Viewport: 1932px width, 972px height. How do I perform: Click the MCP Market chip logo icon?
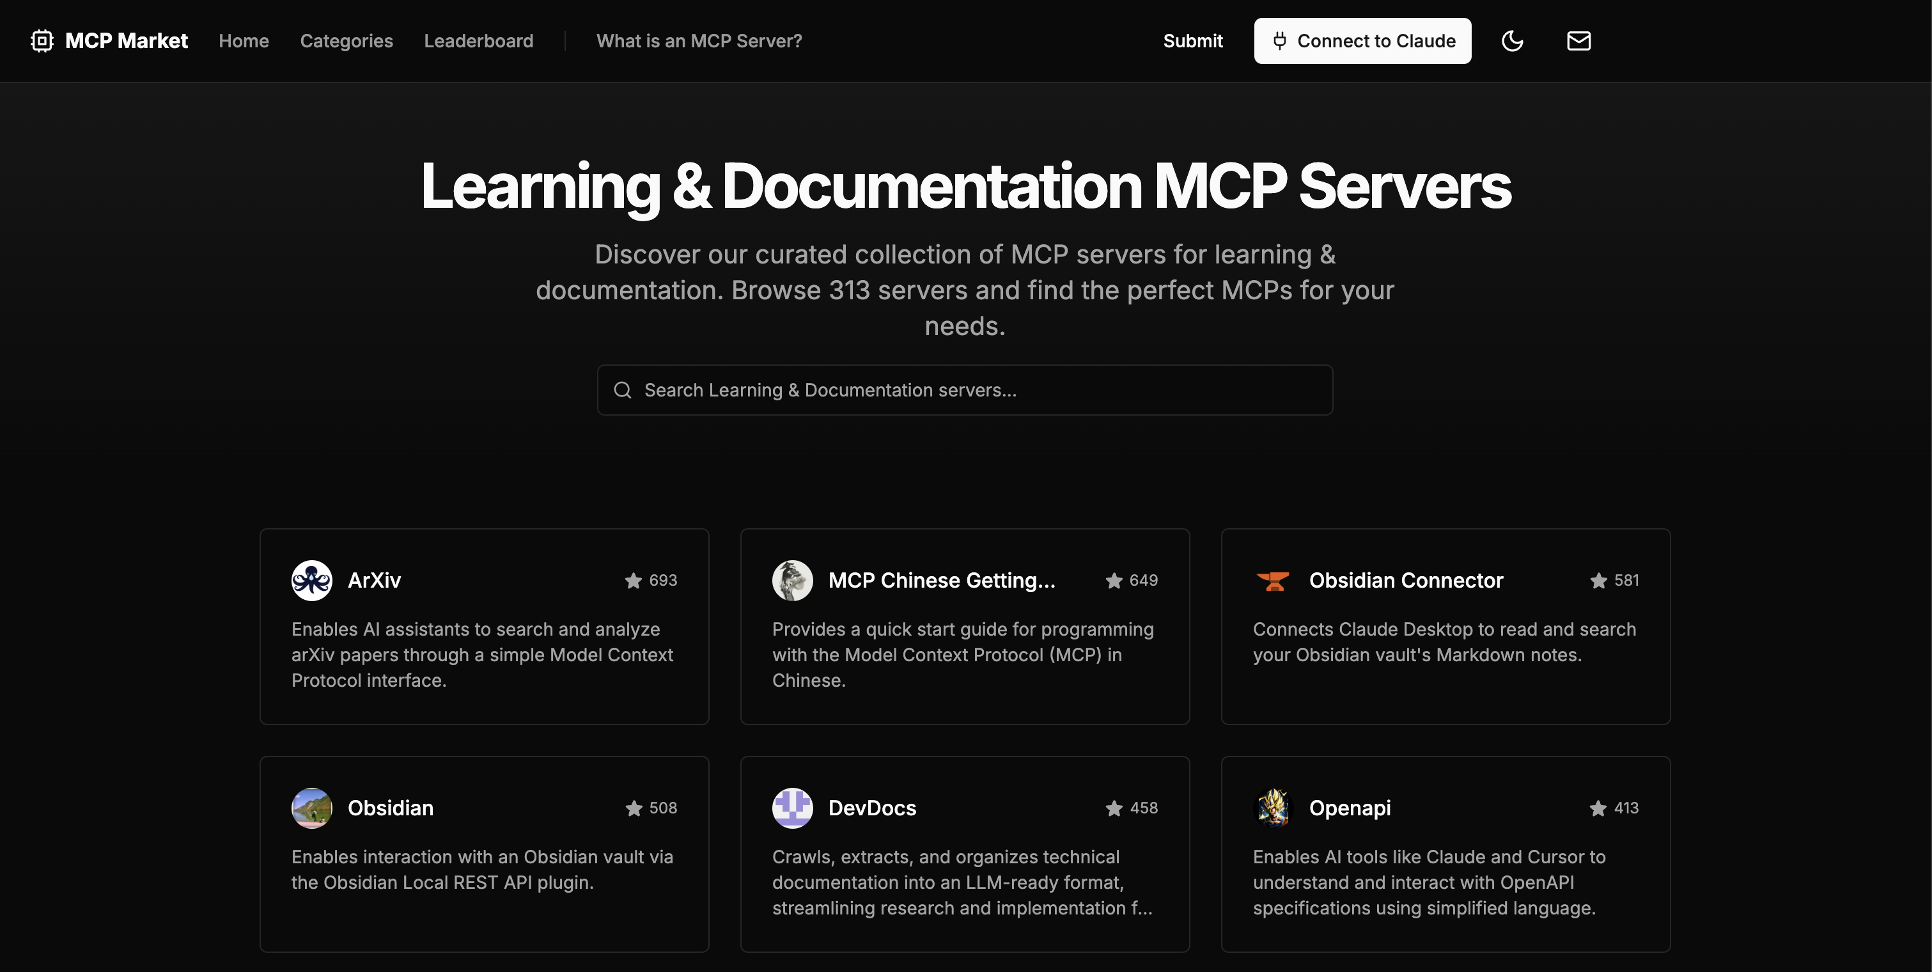[42, 40]
